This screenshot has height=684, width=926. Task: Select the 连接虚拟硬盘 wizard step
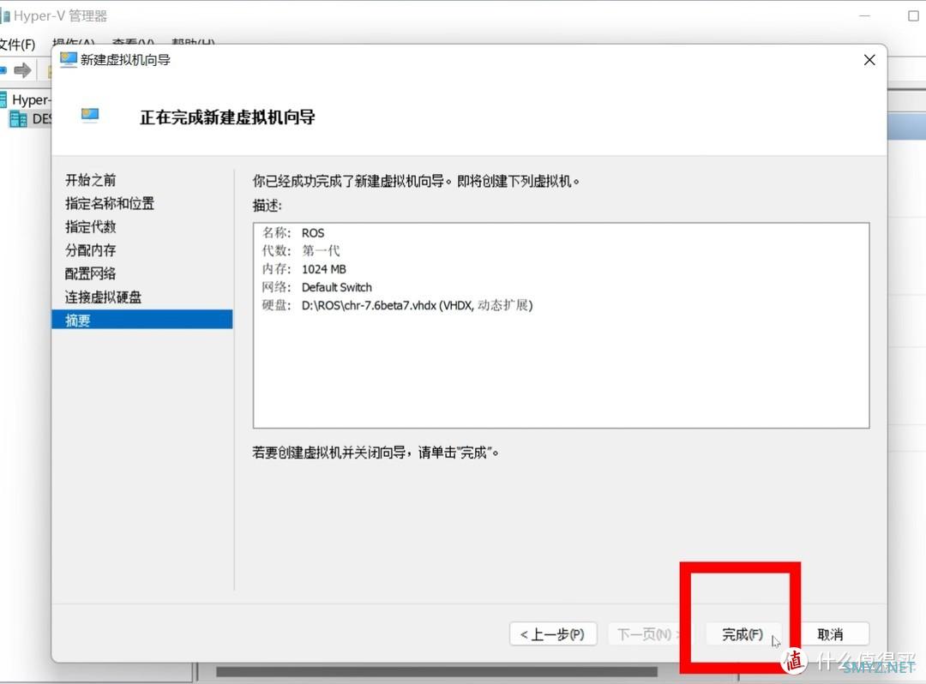point(104,297)
